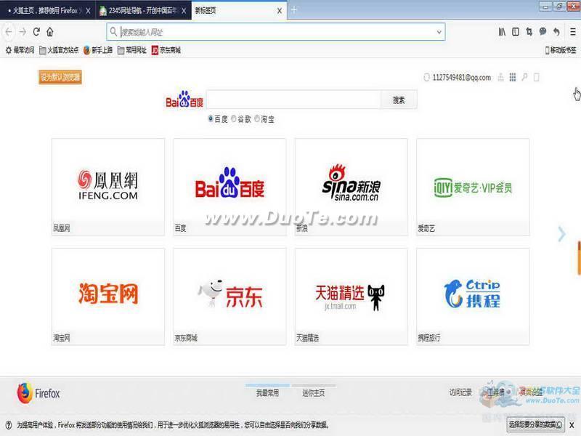Open the 百度 site tile
Image resolution: width=581 pixels, height=436 pixels.
(x=229, y=187)
